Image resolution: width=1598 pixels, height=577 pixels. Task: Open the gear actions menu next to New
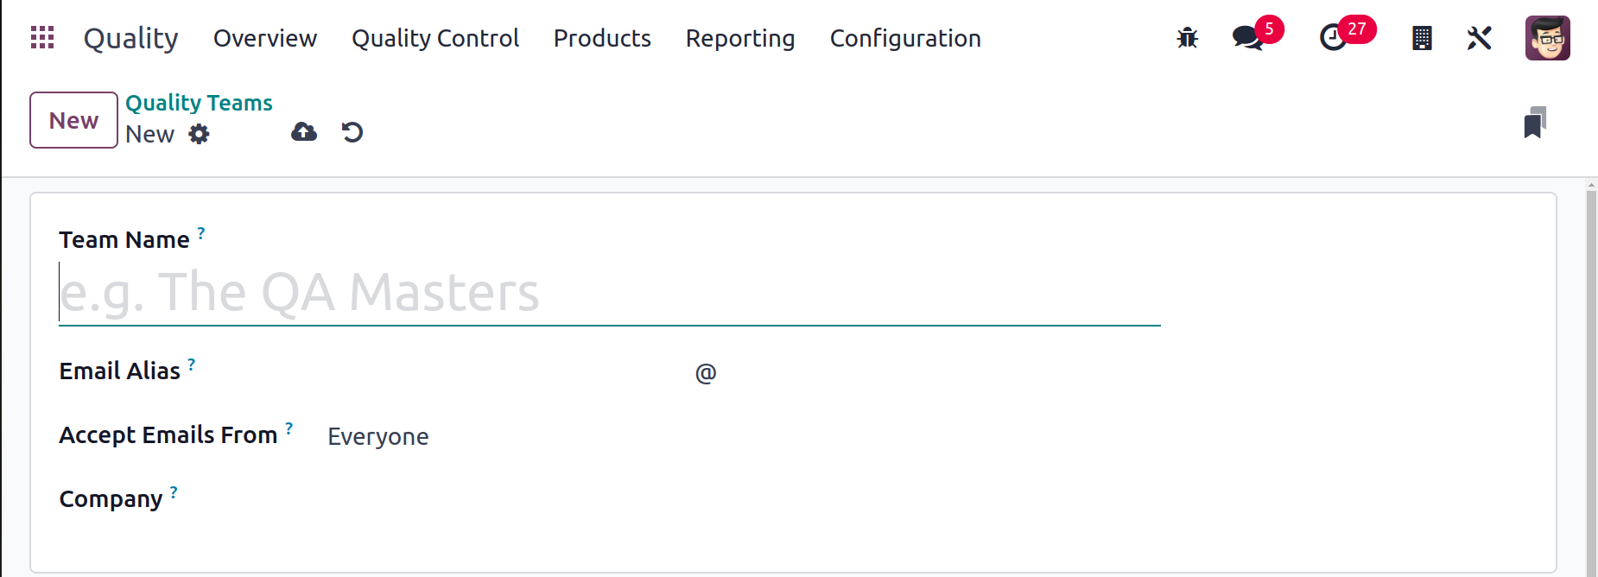pyautogui.click(x=200, y=134)
